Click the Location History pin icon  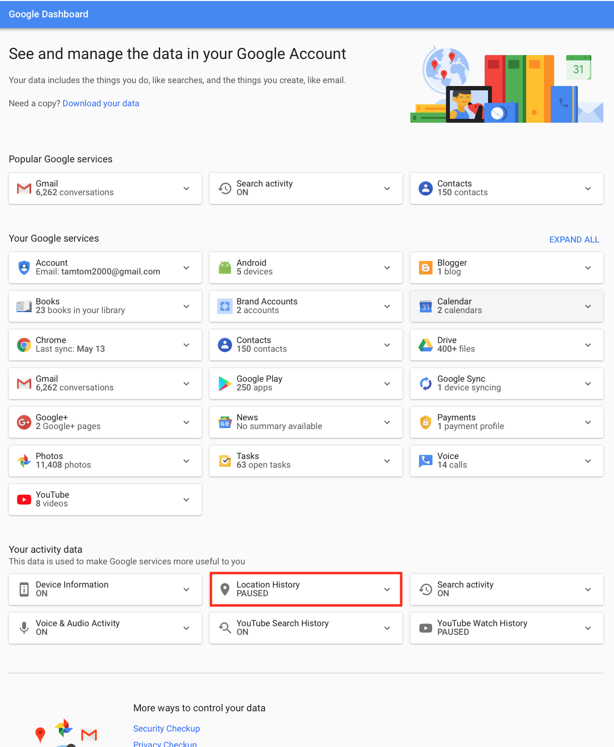(225, 589)
